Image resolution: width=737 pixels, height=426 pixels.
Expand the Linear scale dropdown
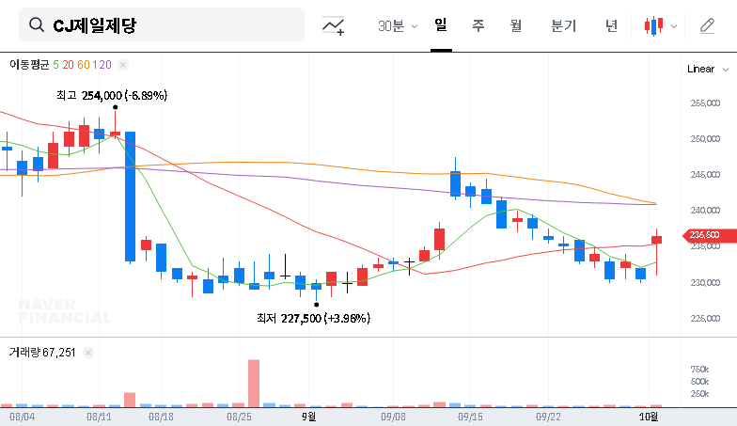[707, 69]
